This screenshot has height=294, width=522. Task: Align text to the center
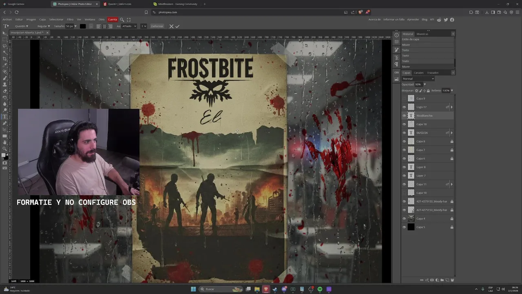[104, 26]
